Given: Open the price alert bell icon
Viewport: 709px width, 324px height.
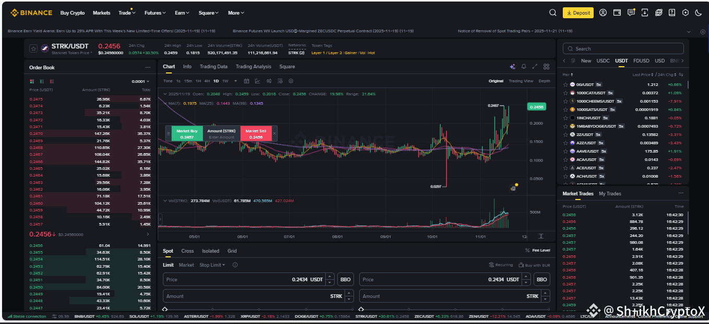Looking at the screenshot, I should pyautogui.click(x=524, y=67).
